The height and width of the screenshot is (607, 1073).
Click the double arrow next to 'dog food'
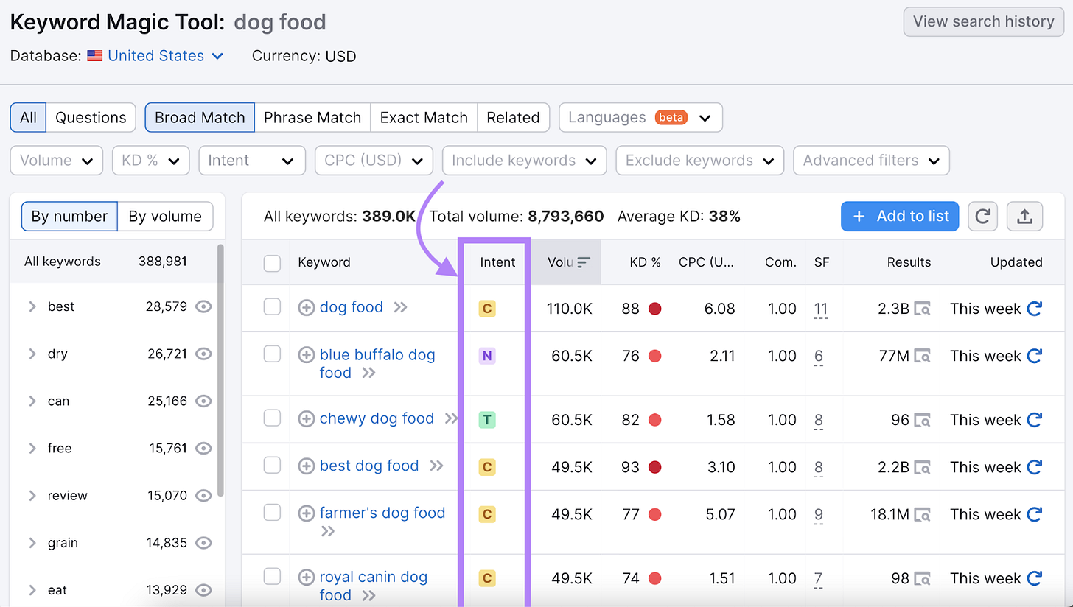tap(400, 308)
